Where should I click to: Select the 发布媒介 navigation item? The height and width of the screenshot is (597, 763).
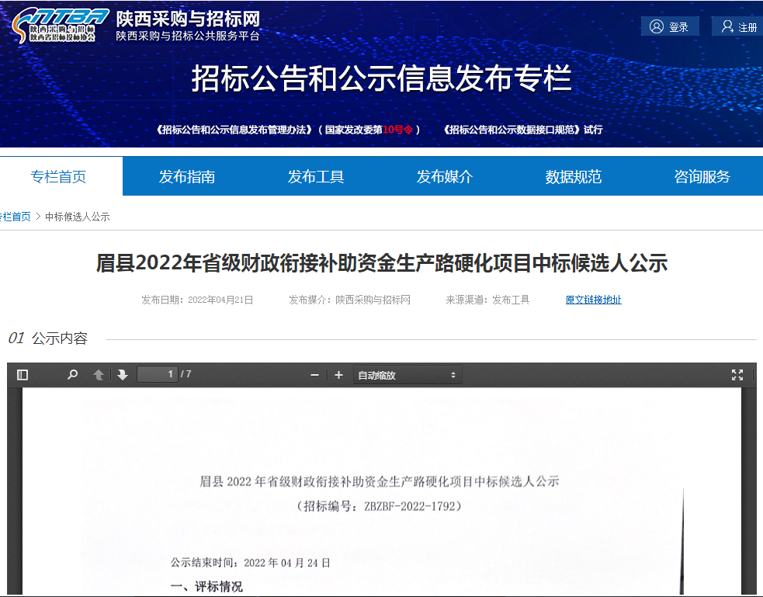445,177
